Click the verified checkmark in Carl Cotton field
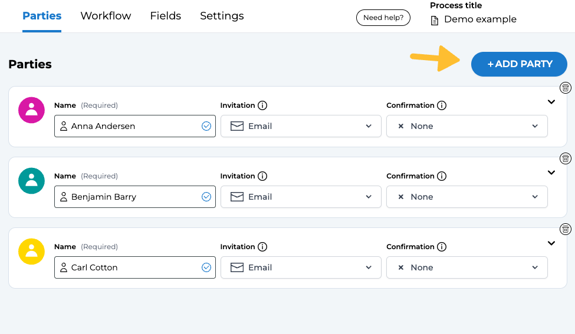 pyautogui.click(x=206, y=267)
